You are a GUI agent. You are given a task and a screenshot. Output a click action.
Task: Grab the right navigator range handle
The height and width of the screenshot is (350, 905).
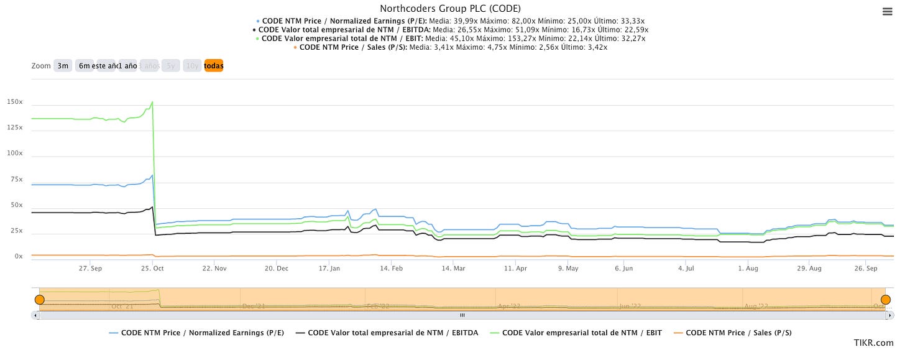point(886,300)
